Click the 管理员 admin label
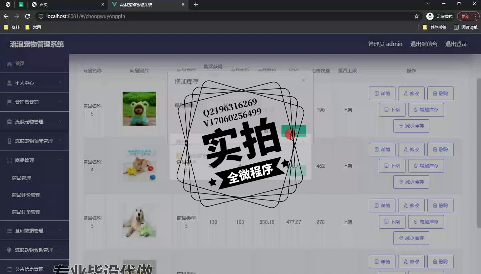Image resolution: width=481 pixels, height=274 pixels. click(x=385, y=44)
